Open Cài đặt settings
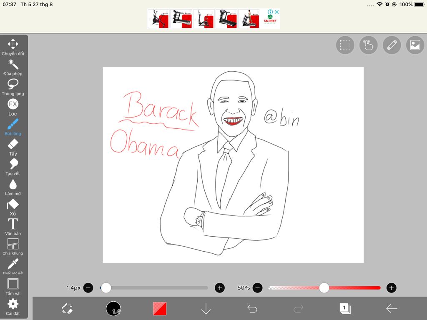 tap(13, 307)
